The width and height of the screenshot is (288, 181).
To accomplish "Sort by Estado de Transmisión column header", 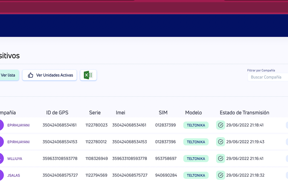I will click(x=244, y=113).
